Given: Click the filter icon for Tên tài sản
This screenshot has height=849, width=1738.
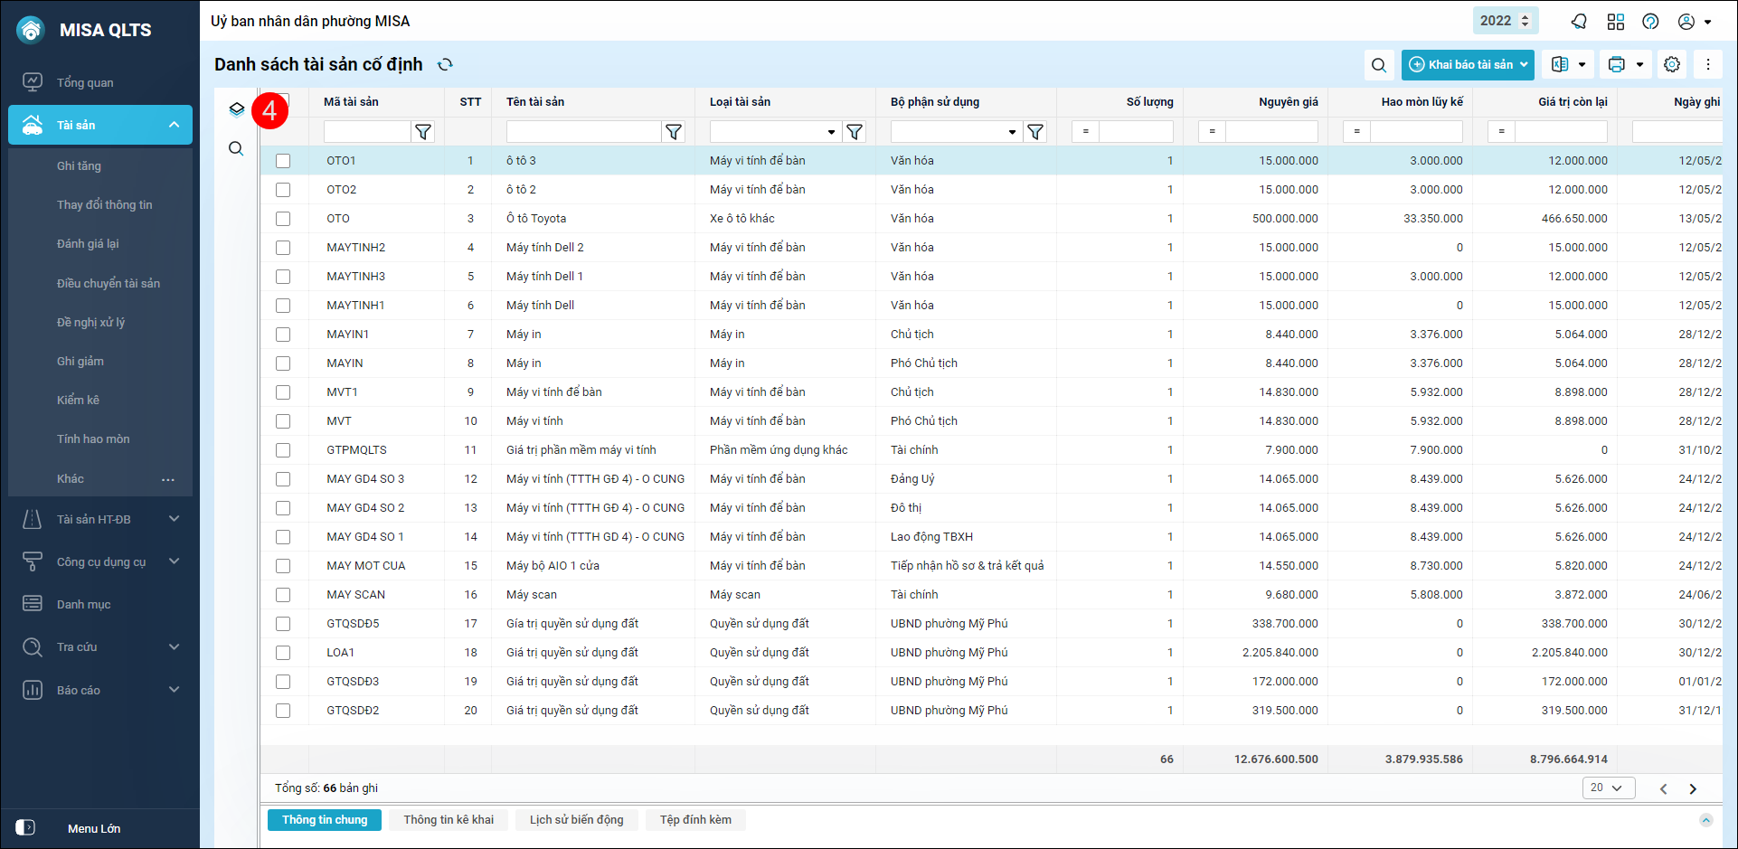Looking at the screenshot, I should tap(674, 132).
